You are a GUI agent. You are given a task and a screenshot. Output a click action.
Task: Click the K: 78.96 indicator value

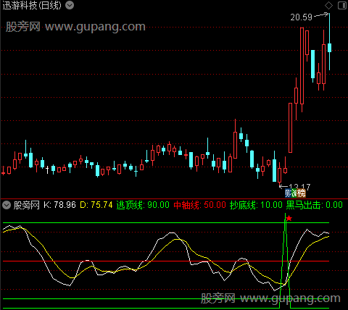pyautogui.click(x=59, y=205)
